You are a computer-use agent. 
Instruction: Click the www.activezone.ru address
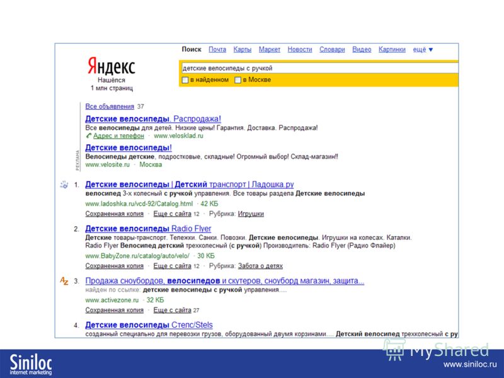pyautogui.click(x=112, y=300)
